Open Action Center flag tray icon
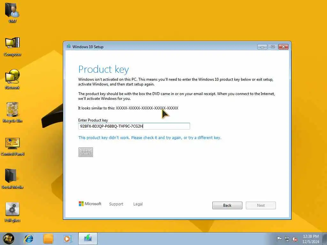This screenshot has width=327, height=245. point(279,239)
